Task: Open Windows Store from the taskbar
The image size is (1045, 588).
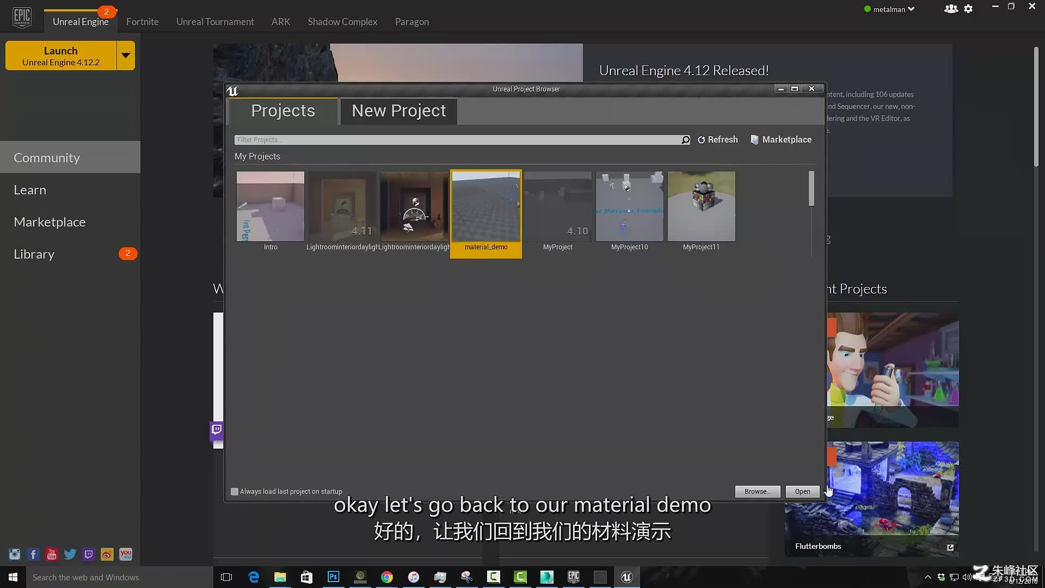Action: (307, 577)
